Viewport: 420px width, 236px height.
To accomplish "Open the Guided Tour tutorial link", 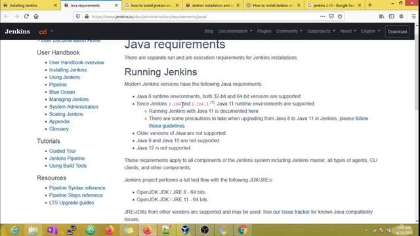I will [x=62, y=151].
